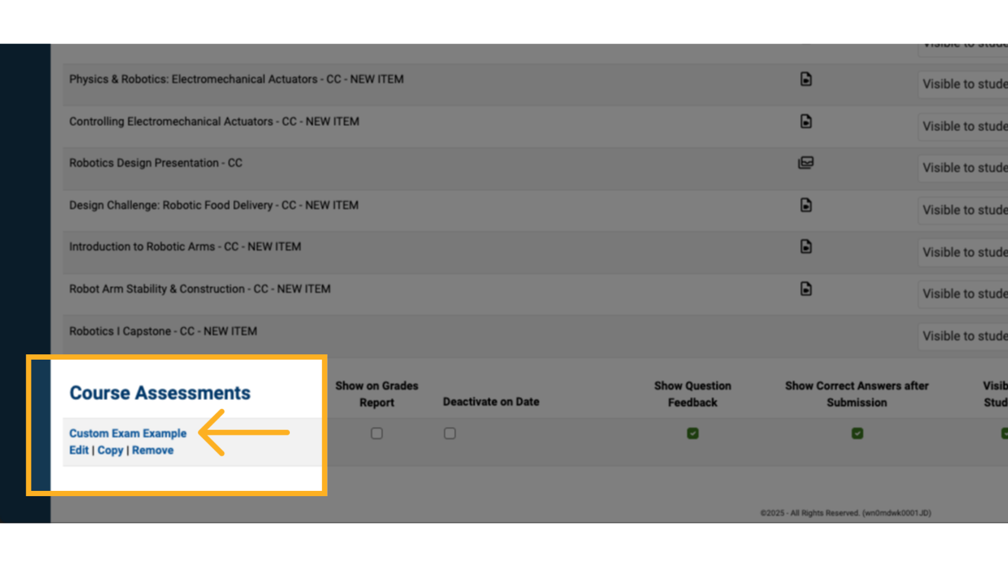Select Physics & Robotics: Electromechanical Actuators item text
1008x567 pixels.
pos(236,79)
